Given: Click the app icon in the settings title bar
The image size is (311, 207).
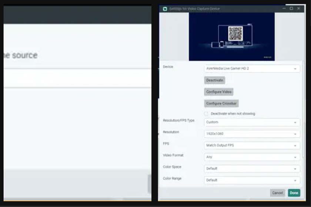Looking at the screenshot, I should coord(165,9).
